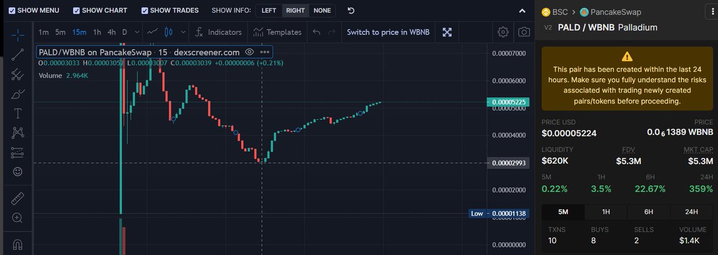The height and width of the screenshot is (255, 718).
Task: Select the D daily timeframe
Action: 124,32
